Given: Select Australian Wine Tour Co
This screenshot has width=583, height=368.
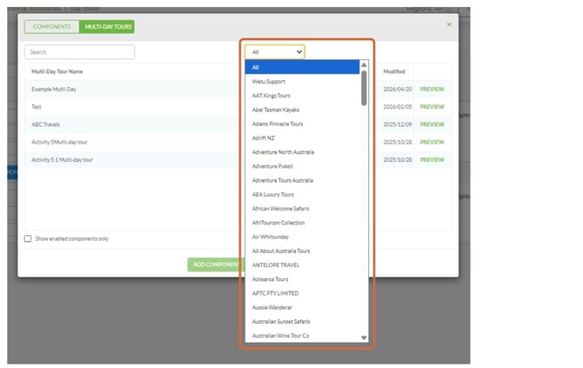Looking at the screenshot, I should click(x=302, y=336).
